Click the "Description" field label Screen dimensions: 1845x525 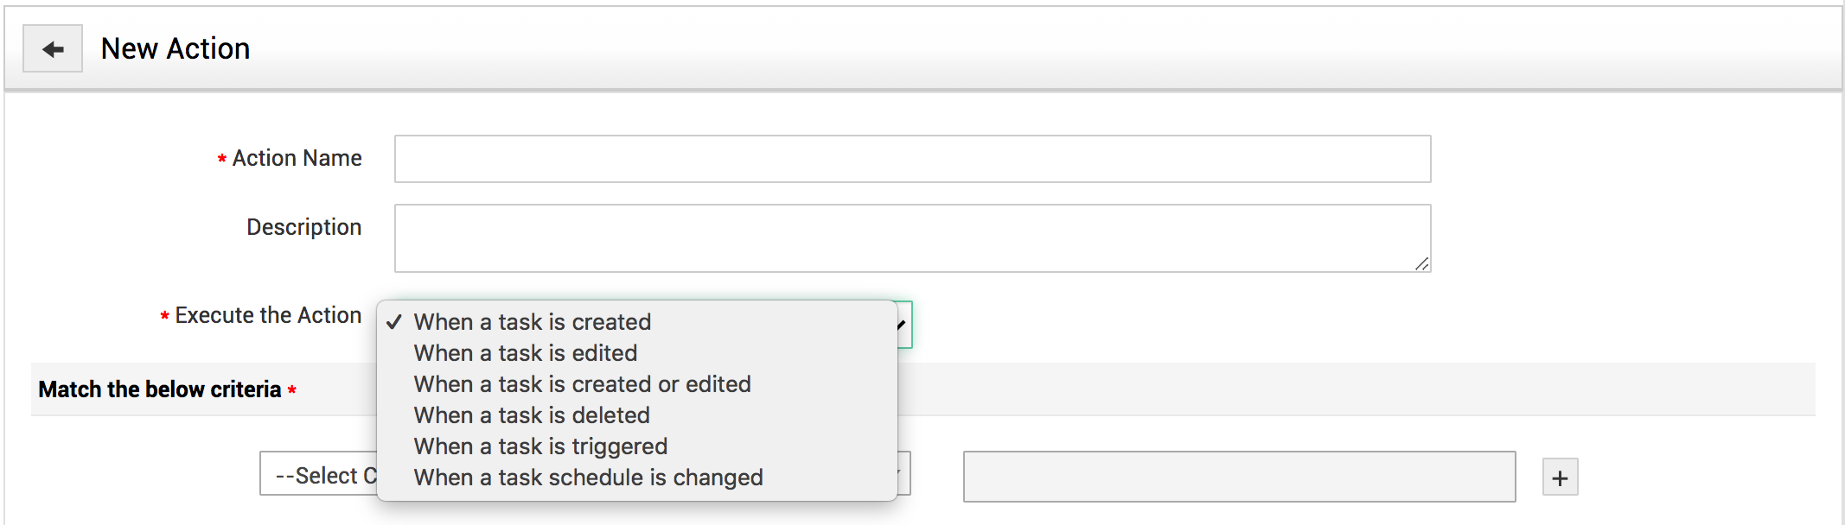pyautogui.click(x=303, y=227)
